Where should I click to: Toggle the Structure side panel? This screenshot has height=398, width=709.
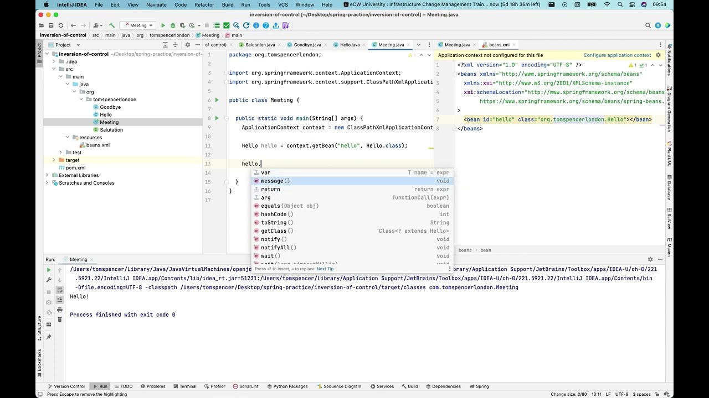tap(39, 328)
